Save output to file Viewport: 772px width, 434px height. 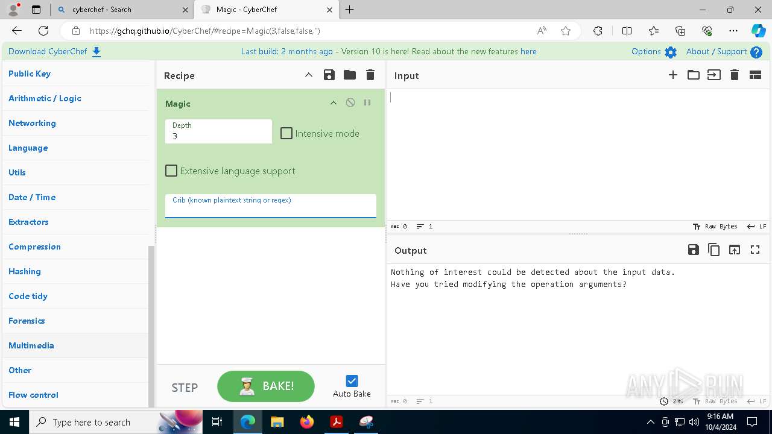click(694, 250)
